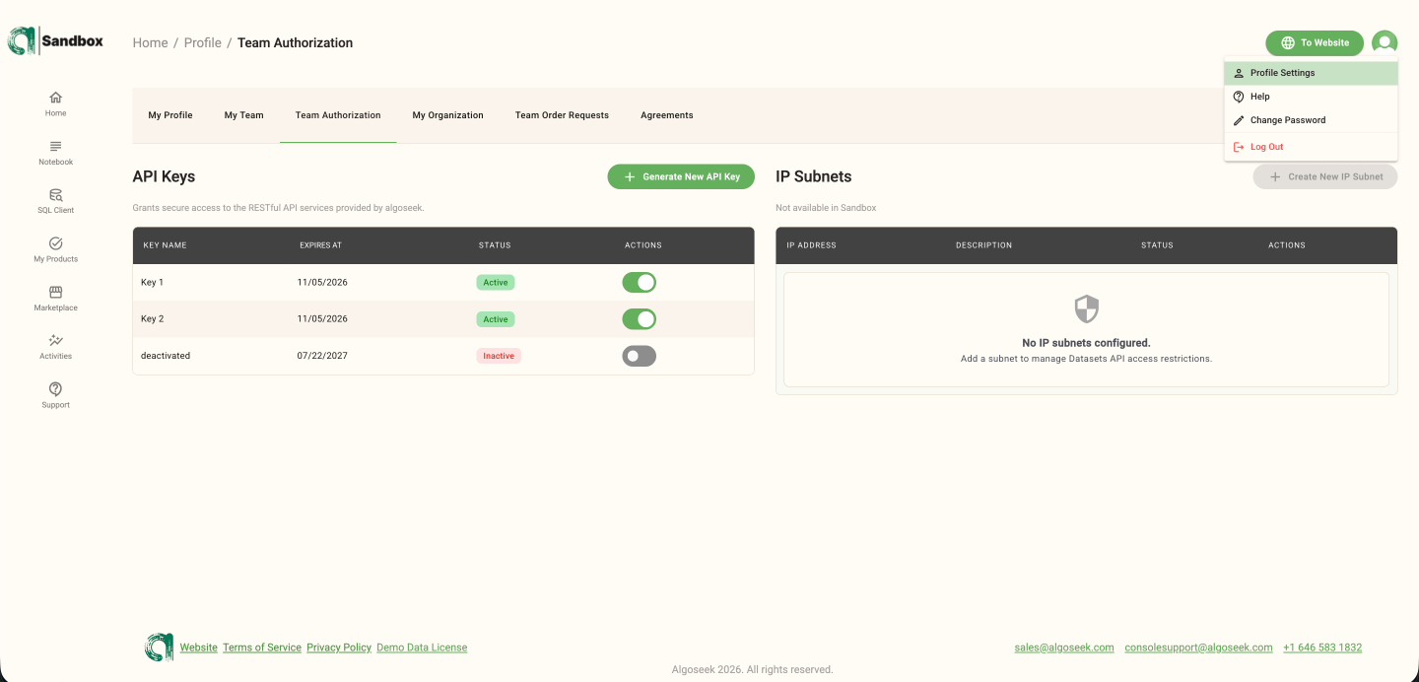Go to the Agreements tab

point(667,115)
